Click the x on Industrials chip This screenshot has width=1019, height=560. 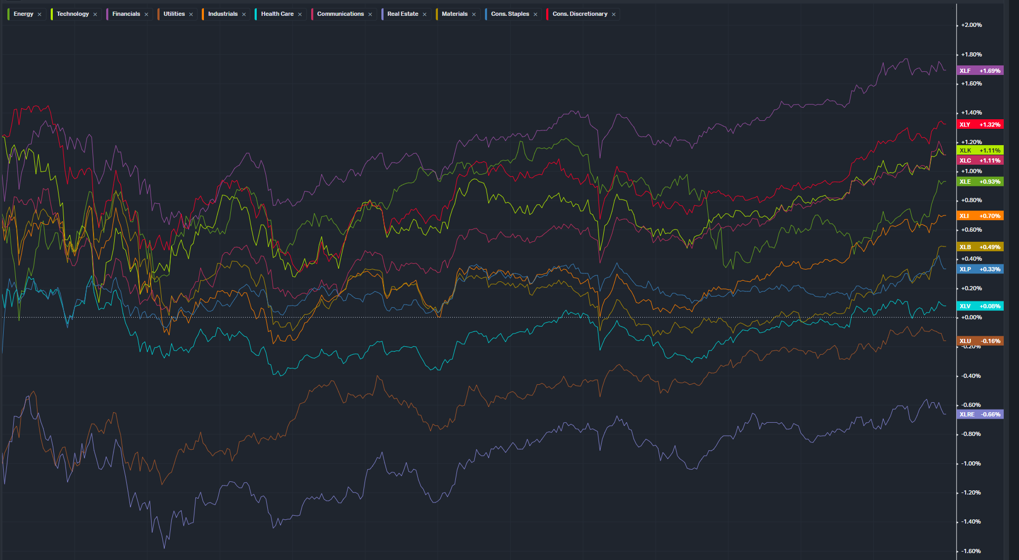click(x=244, y=14)
